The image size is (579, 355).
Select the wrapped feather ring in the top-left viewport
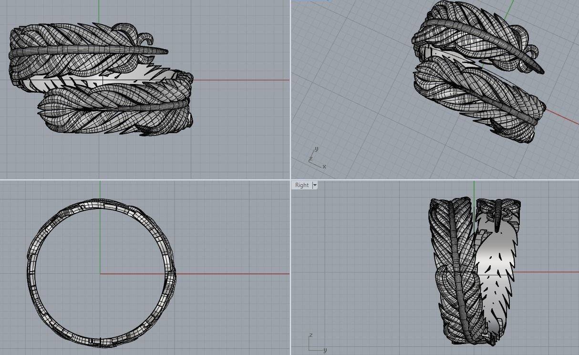click(x=101, y=79)
